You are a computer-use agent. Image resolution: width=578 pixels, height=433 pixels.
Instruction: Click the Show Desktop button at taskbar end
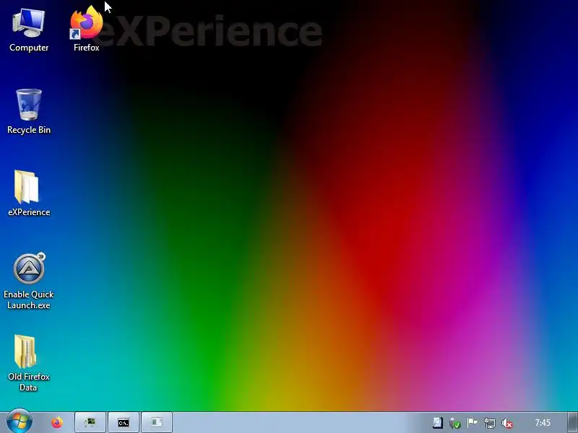[572, 423]
